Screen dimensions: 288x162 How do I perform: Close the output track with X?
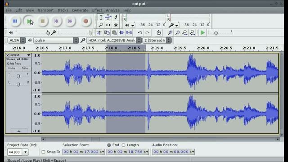tap(8, 55)
